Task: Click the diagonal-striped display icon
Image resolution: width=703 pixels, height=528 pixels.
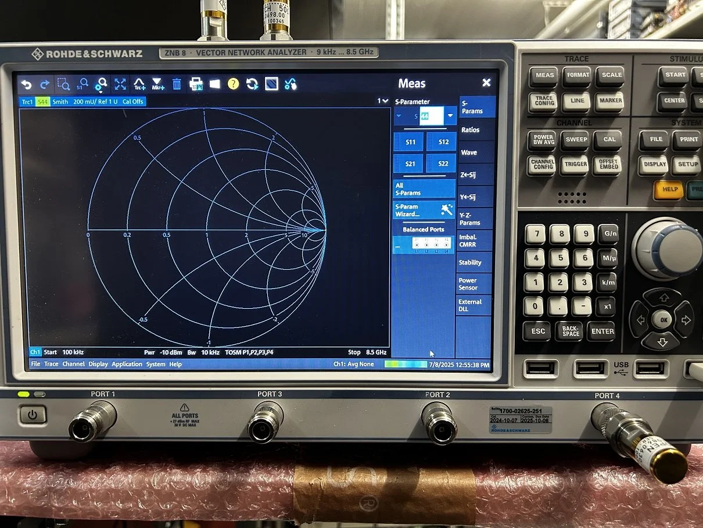Action: (x=271, y=85)
